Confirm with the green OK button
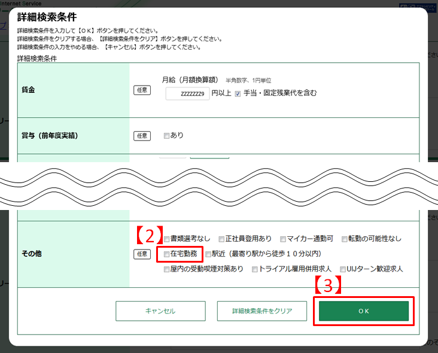The image size is (438, 353). 364,311
